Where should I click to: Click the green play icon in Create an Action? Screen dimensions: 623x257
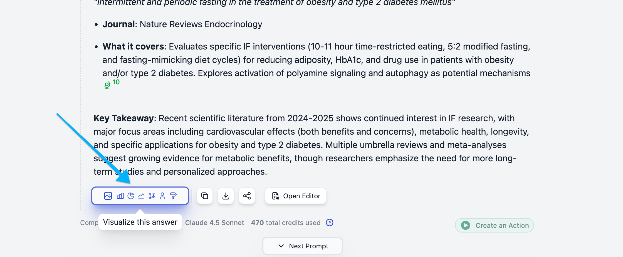pos(466,225)
